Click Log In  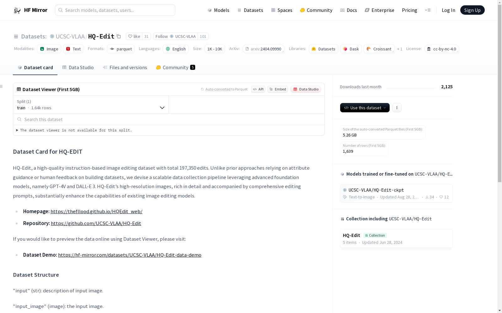pos(448,10)
